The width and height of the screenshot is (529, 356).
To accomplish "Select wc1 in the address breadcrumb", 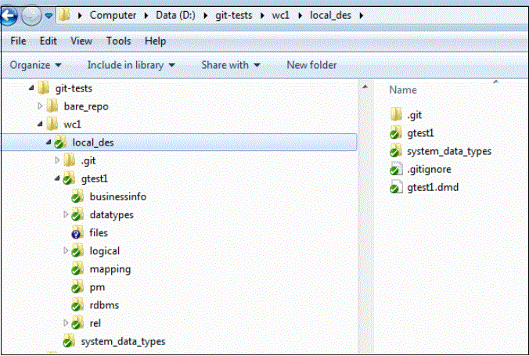I will point(281,15).
